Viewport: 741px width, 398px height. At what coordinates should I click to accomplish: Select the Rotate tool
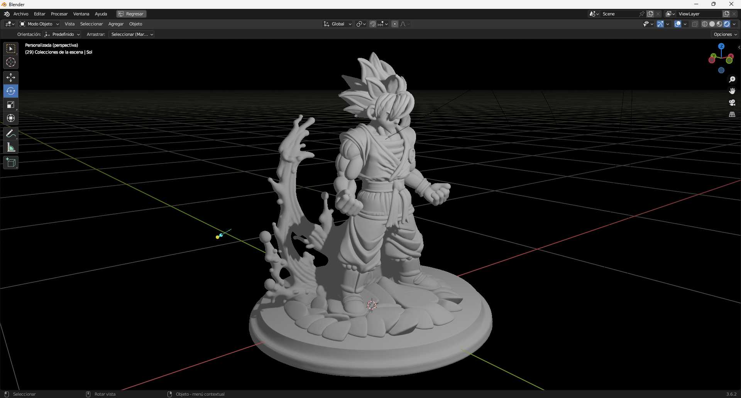10,91
